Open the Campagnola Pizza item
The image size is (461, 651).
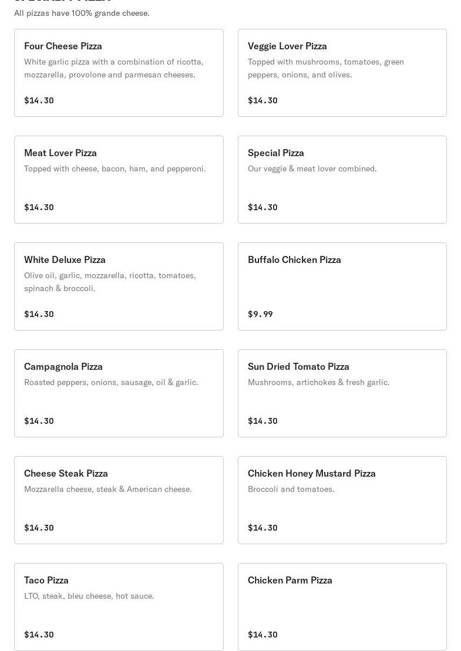pos(119,393)
